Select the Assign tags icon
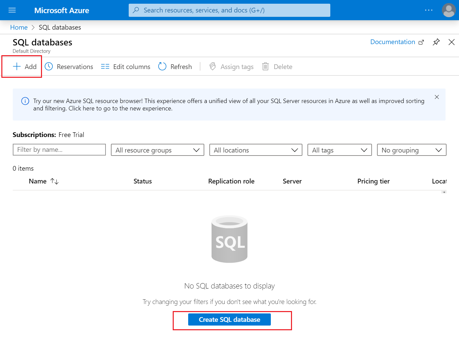Image resolution: width=459 pixels, height=338 pixels. (x=213, y=66)
